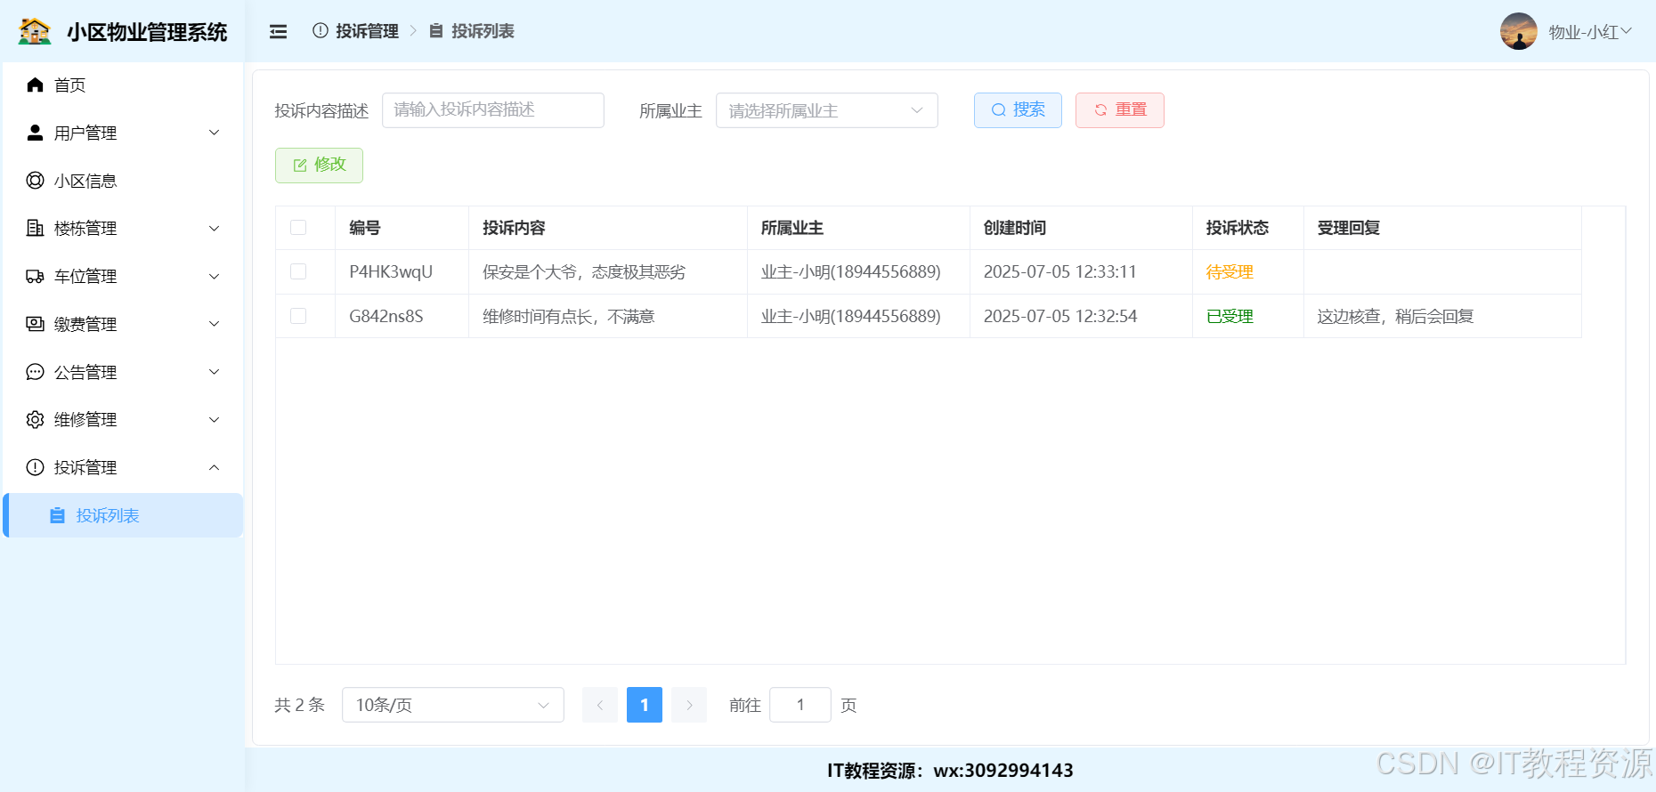Collapse the 投诉管理 menu chevron
This screenshot has height=792, width=1656.
[x=215, y=467]
